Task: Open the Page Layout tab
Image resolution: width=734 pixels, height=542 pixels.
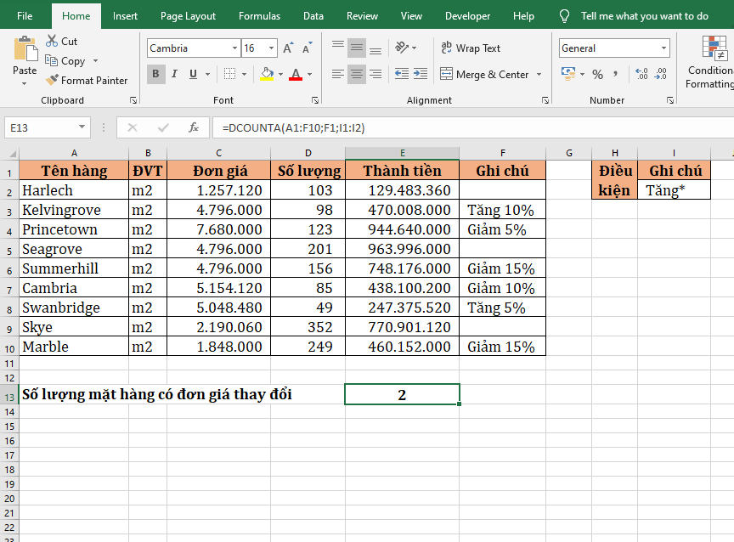Action: click(188, 16)
